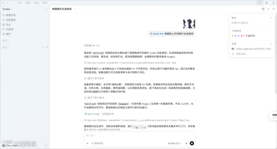Focus the 随心输入 message input field
The height and width of the screenshot is (149, 277).
pyautogui.click(x=139, y=135)
